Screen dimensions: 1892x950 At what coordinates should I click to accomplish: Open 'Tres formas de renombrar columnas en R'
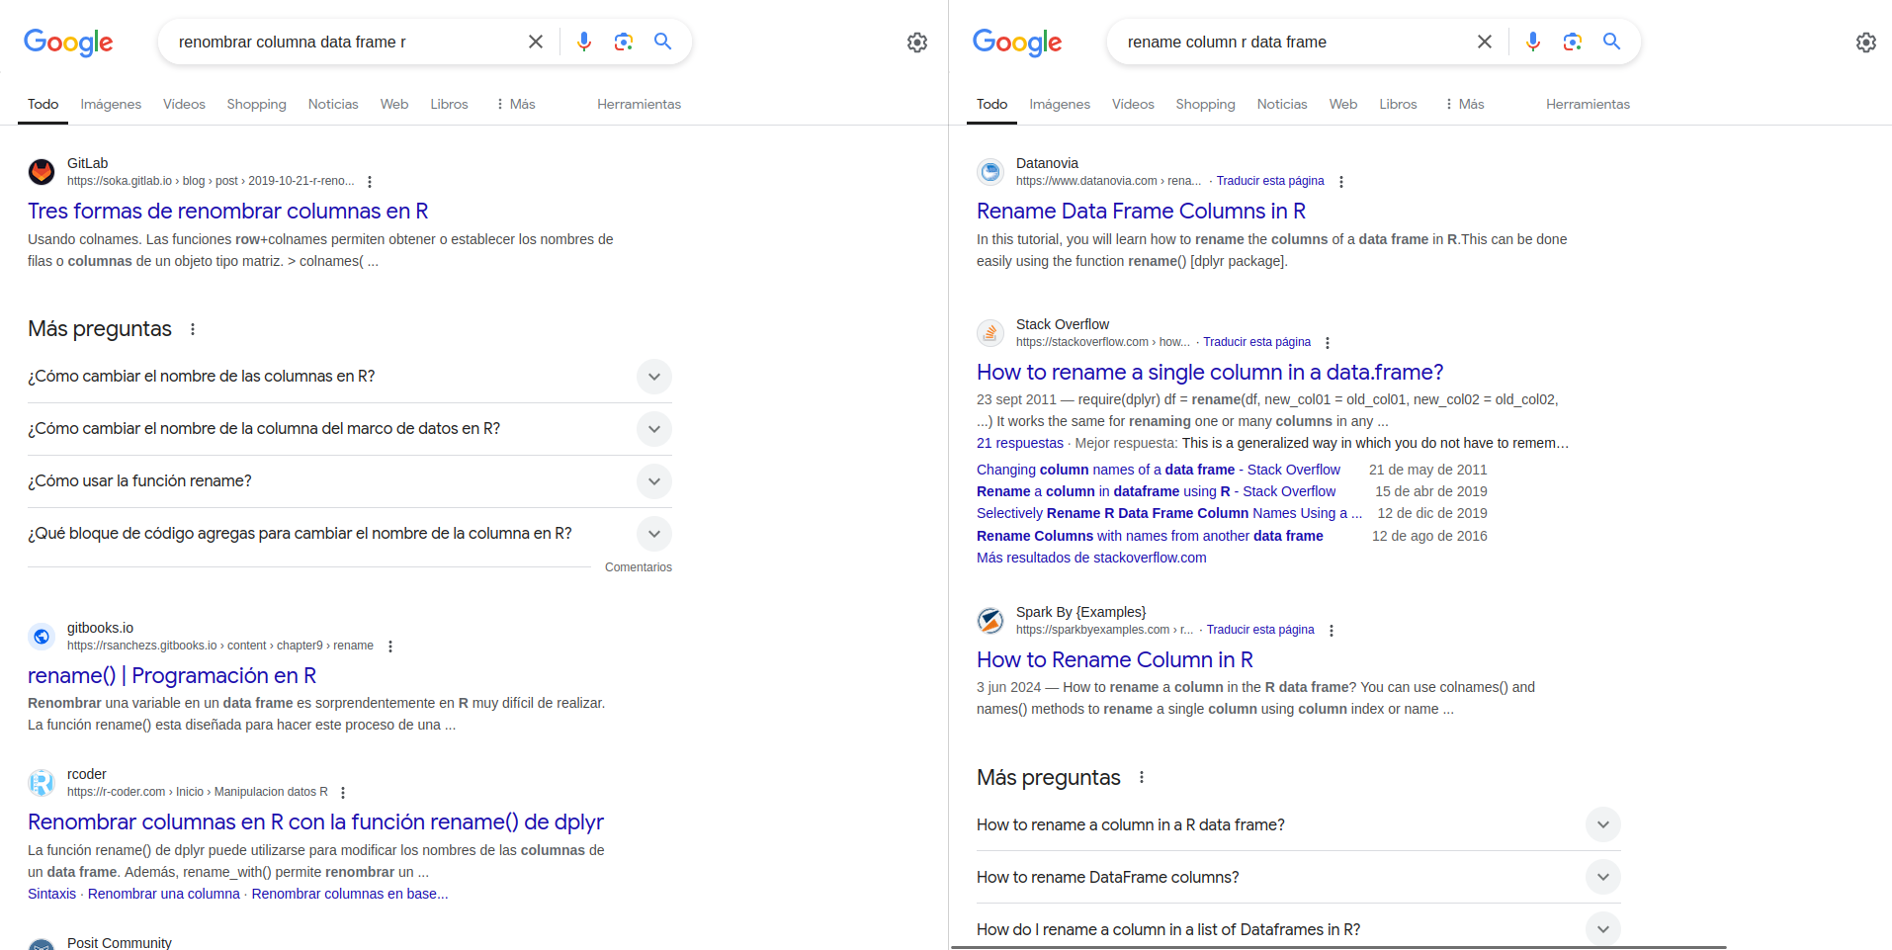coord(227,211)
